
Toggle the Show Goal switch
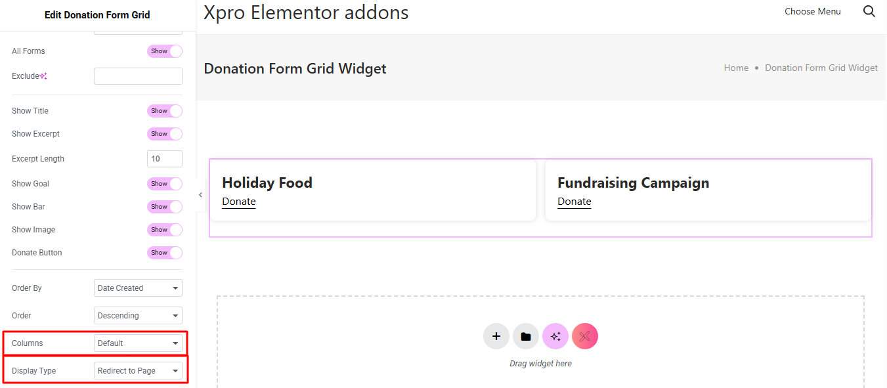coord(164,184)
